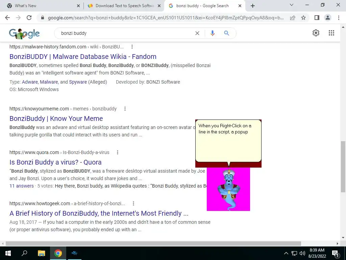The height and width of the screenshot is (260, 346).
Task: Open more options for the howtogeek.com result
Action: (x=133, y=203)
